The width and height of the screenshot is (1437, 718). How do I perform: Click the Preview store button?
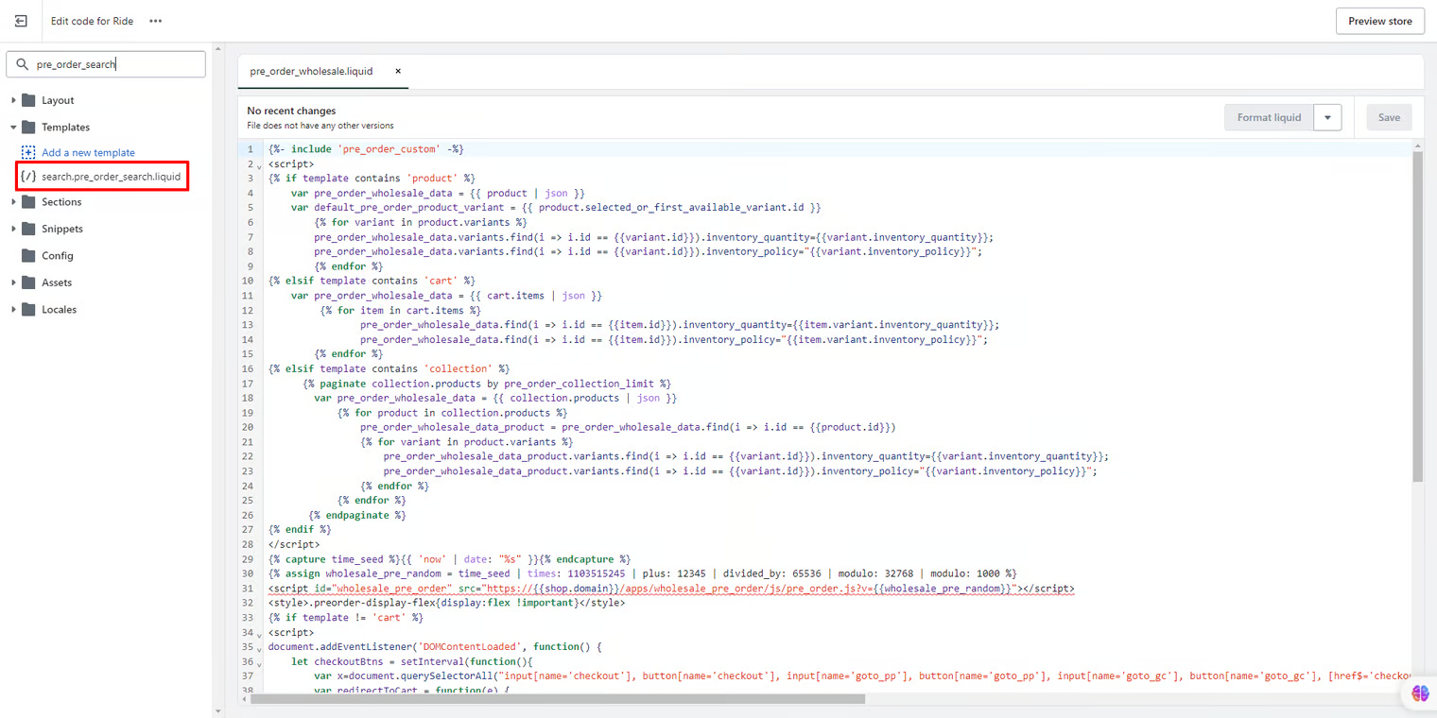(x=1379, y=21)
